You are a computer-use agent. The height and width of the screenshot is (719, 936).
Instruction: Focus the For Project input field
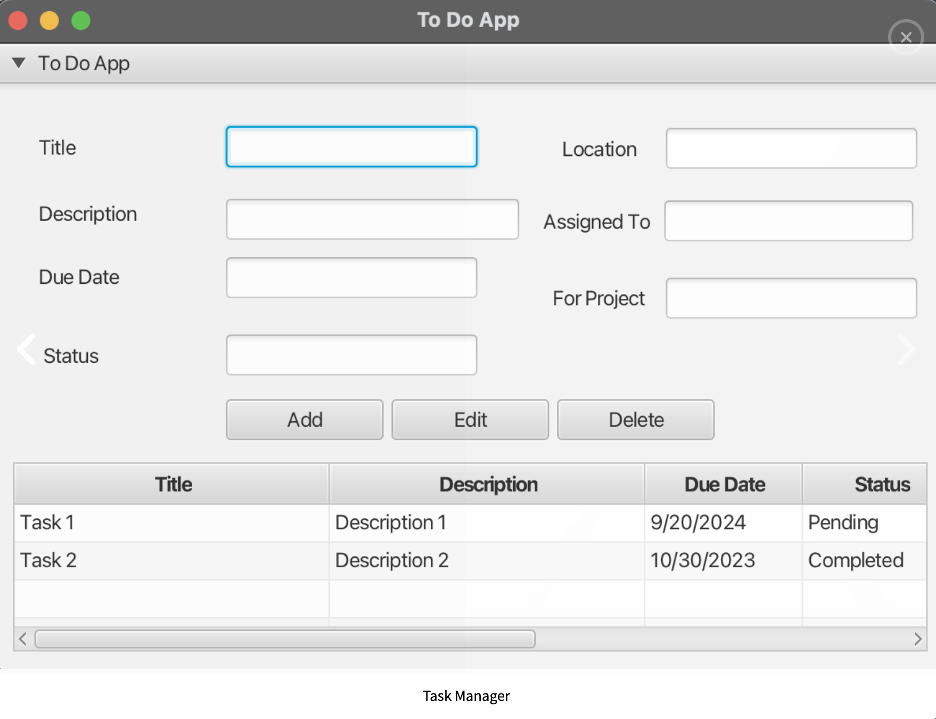pos(790,298)
